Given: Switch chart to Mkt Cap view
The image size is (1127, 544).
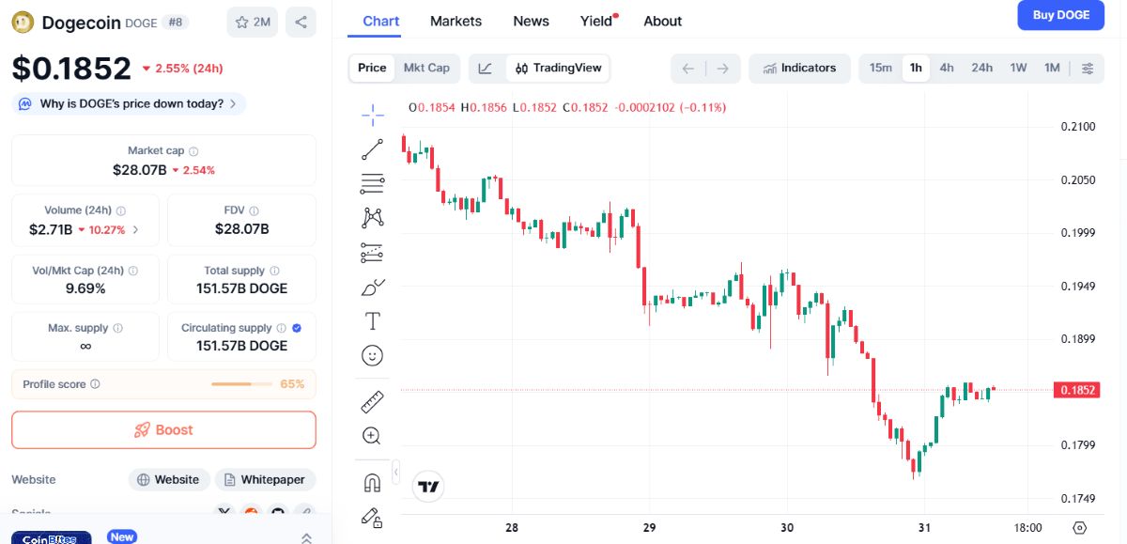Looking at the screenshot, I should pyautogui.click(x=426, y=68).
